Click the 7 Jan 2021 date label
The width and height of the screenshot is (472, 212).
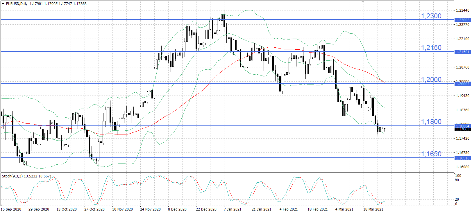click(x=233, y=209)
